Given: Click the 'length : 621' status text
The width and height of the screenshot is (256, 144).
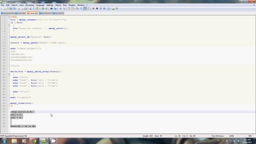Looking at the screenshot, I should point(148,136).
